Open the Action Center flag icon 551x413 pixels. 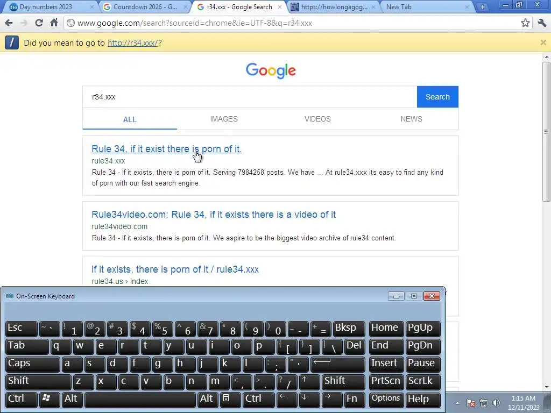471,403
